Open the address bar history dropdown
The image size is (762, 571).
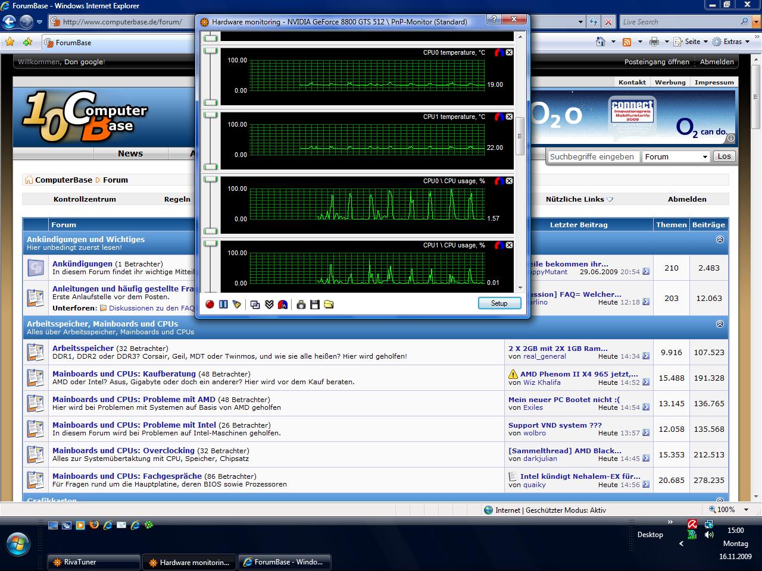[581, 22]
